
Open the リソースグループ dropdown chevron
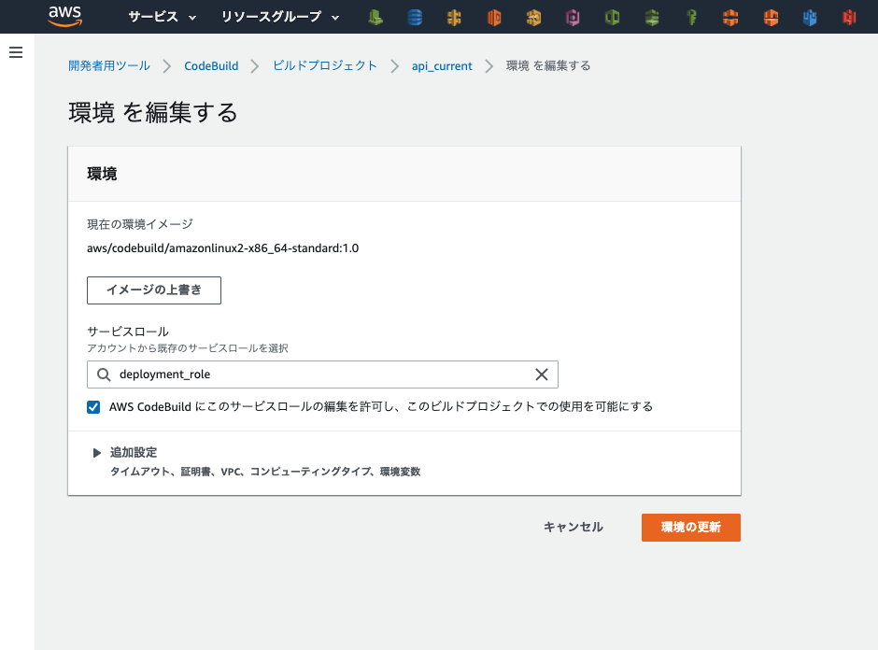click(x=335, y=17)
